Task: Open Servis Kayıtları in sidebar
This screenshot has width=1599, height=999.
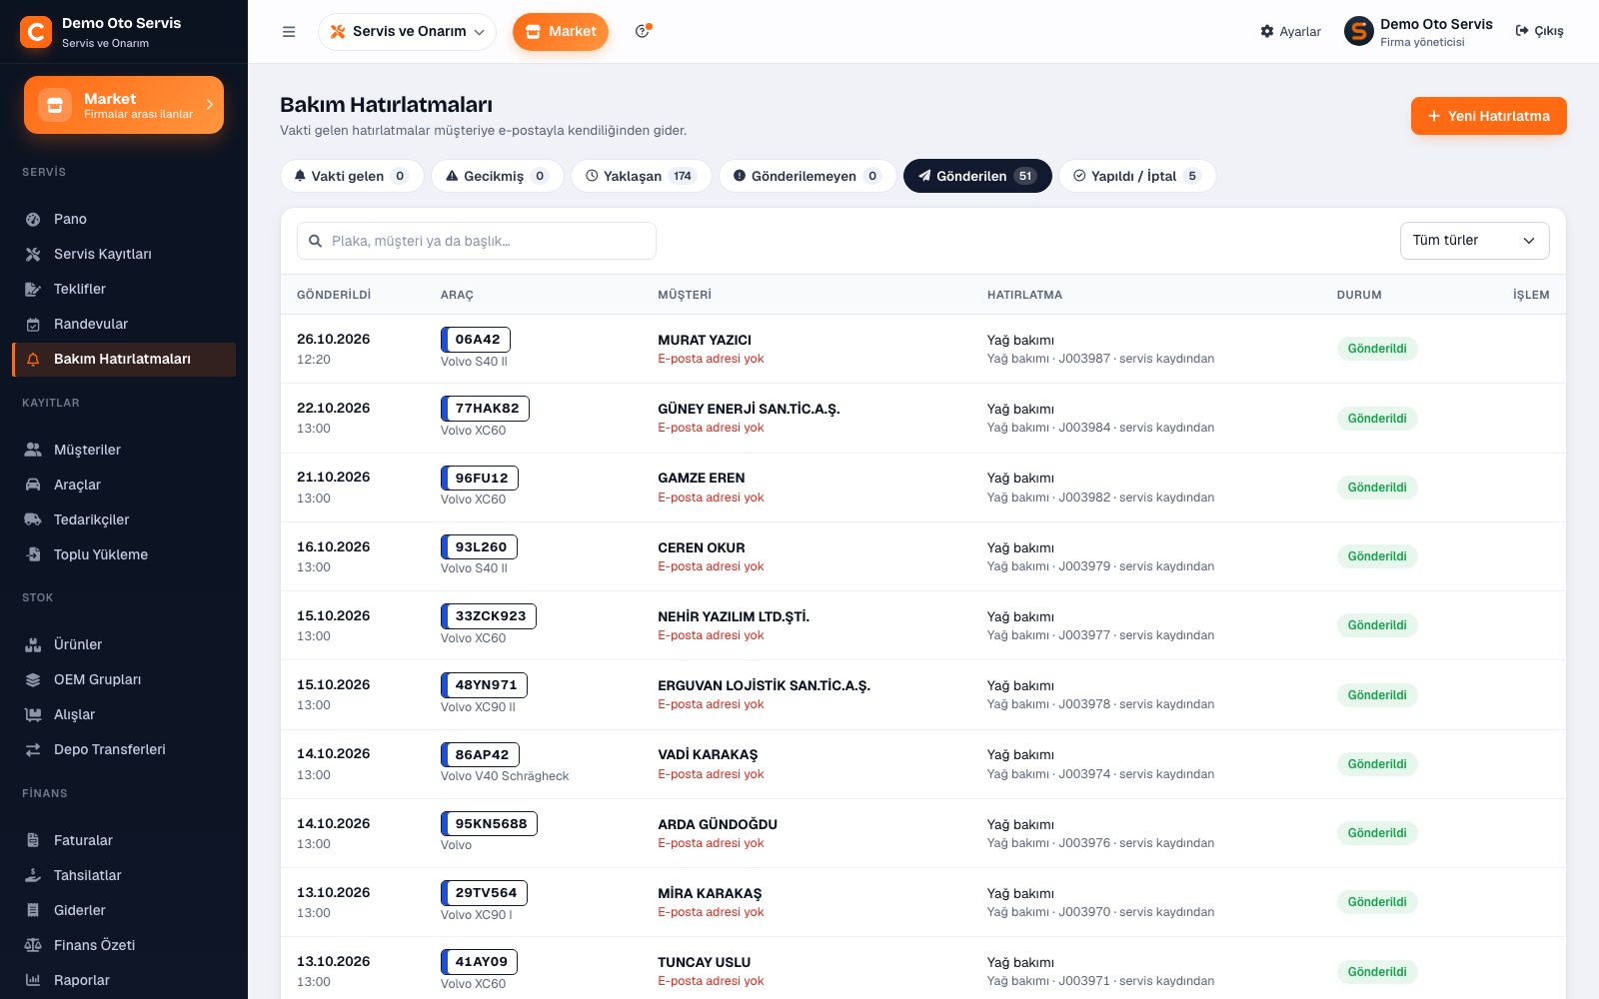Action: 124,254
